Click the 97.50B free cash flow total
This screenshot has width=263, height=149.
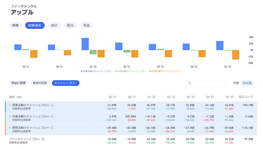point(249,139)
